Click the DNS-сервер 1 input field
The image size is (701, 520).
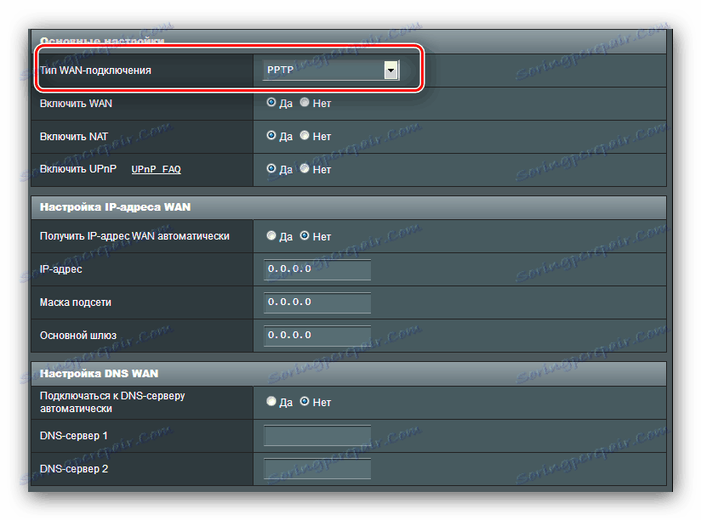pos(317,435)
